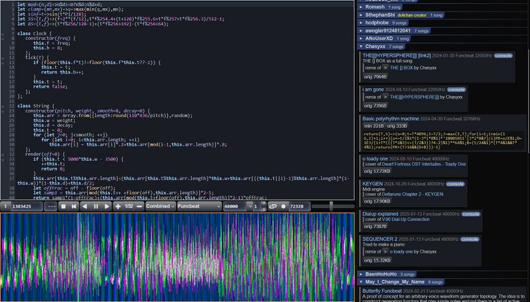530x302 pixels.
Task: Click the sample divisor stepper showing 1
Action: 260,207
